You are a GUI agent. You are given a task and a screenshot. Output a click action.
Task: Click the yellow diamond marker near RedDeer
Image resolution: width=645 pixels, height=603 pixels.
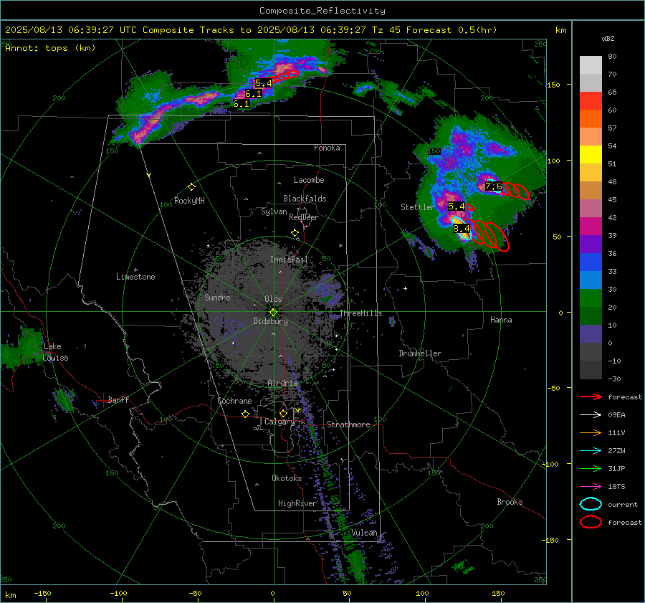[295, 233]
